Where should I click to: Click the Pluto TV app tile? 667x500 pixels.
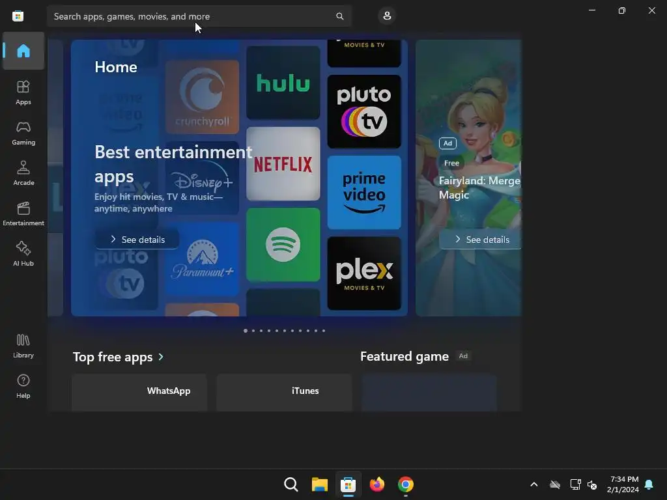(x=364, y=112)
